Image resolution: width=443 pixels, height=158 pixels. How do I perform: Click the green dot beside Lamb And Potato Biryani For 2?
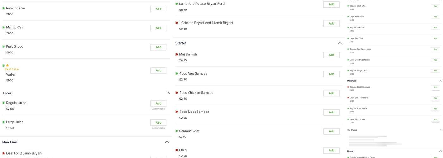click(x=177, y=4)
